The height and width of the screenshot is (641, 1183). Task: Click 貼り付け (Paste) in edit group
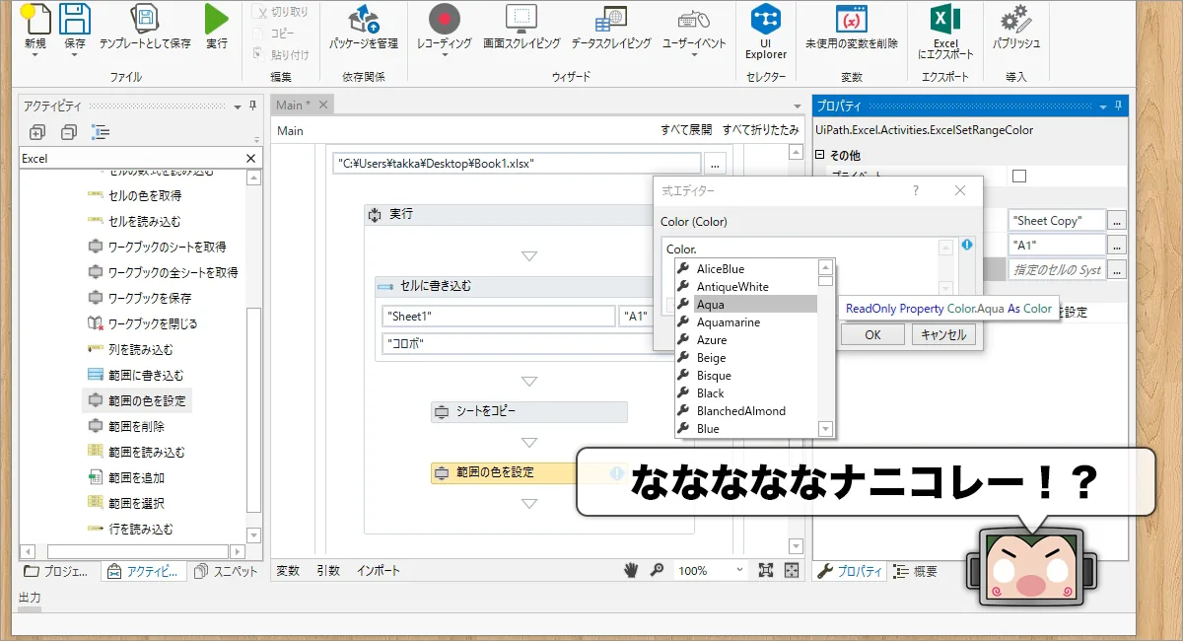281,55
